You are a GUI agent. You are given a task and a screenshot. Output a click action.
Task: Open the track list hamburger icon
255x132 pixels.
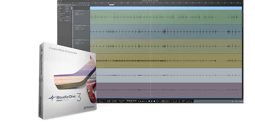(59, 3)
